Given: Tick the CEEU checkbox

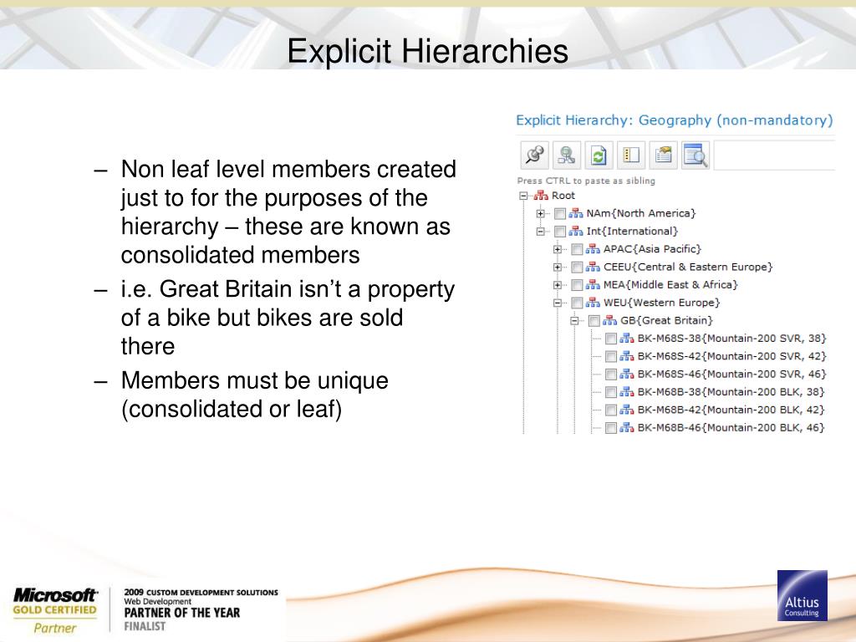Looking at the screenshot, I should click(577, 267).
